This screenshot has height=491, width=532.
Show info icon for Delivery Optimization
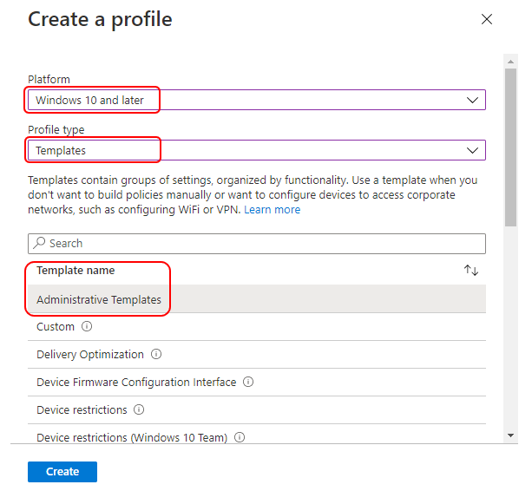pos(156,354)
